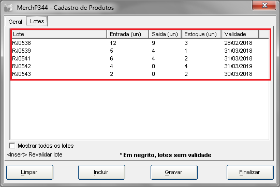Click the Limpar button
Screen dimensions: 280x187
pyautogui.click(x=30, y=172)
